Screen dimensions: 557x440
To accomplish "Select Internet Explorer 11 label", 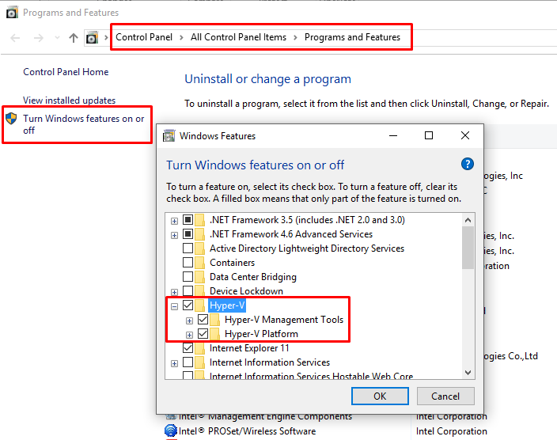I will point(249,348).
